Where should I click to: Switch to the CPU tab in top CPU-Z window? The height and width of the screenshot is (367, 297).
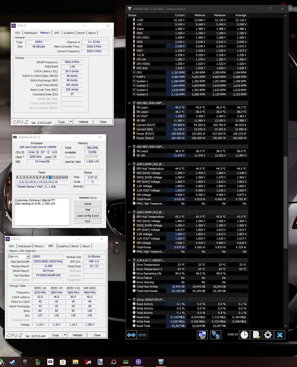coord(17,33)
